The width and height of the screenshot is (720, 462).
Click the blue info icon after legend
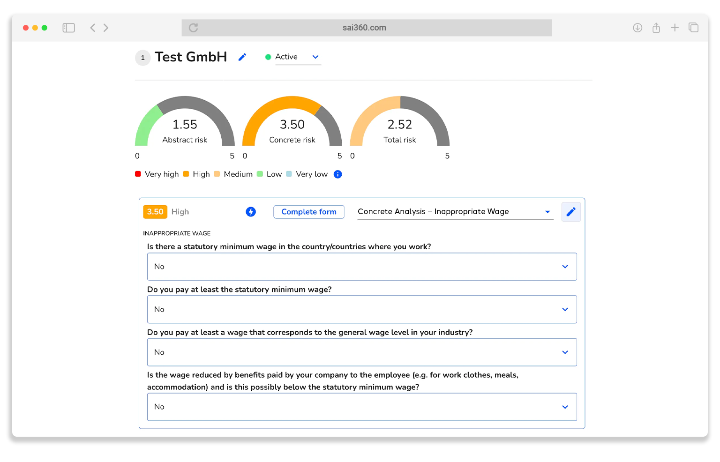click(x=337, y=174)
